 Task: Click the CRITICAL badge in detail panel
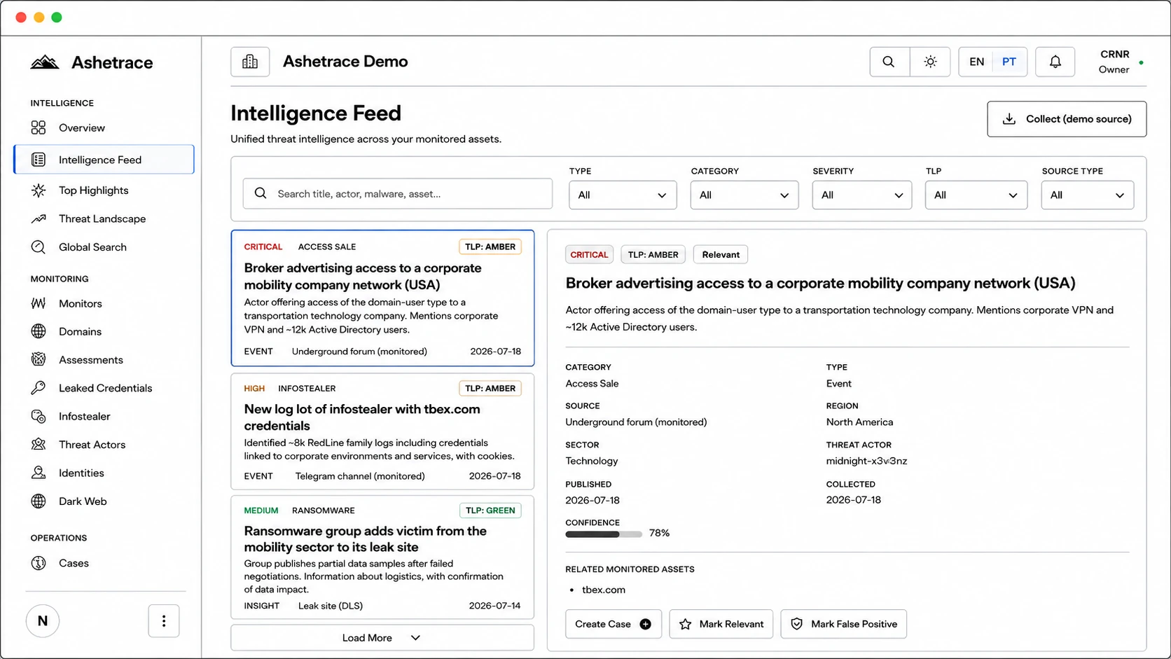(589, 254)
